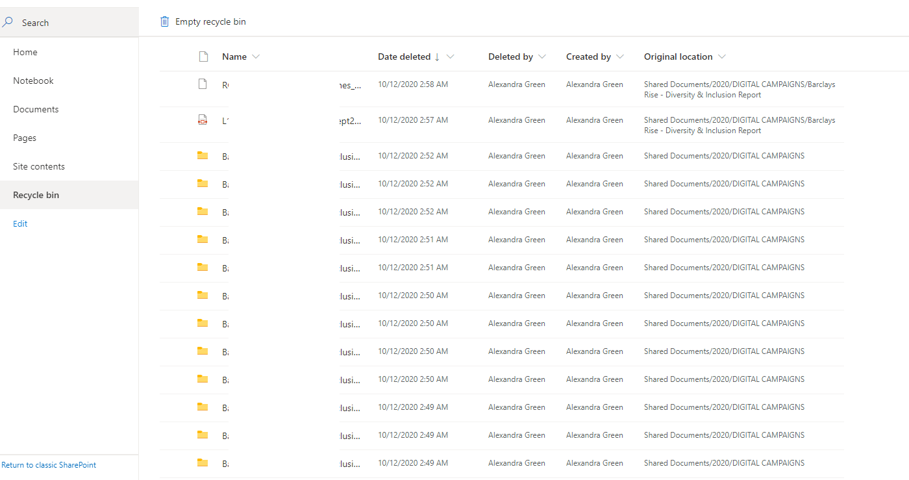
Task: Open the Original location column dropdown
Action: (x=722, y=57)
